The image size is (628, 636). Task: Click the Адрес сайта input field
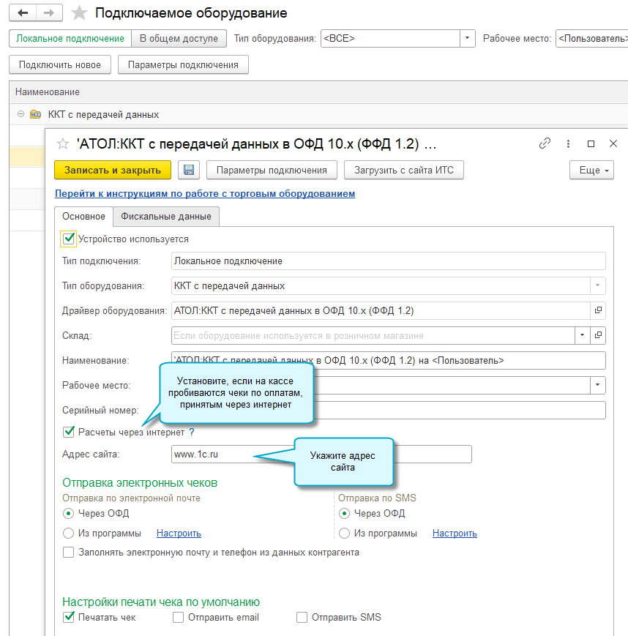(x=321, y=454)
